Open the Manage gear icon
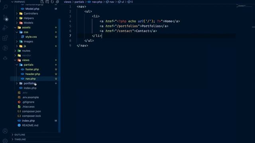This screenshot has height=143, width=255. (5, 141)
